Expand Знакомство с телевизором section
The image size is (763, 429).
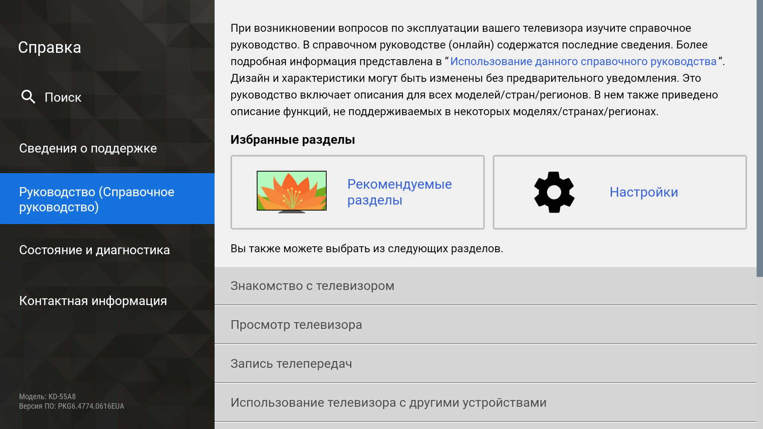pyautogui.click(x=312, y=286)
